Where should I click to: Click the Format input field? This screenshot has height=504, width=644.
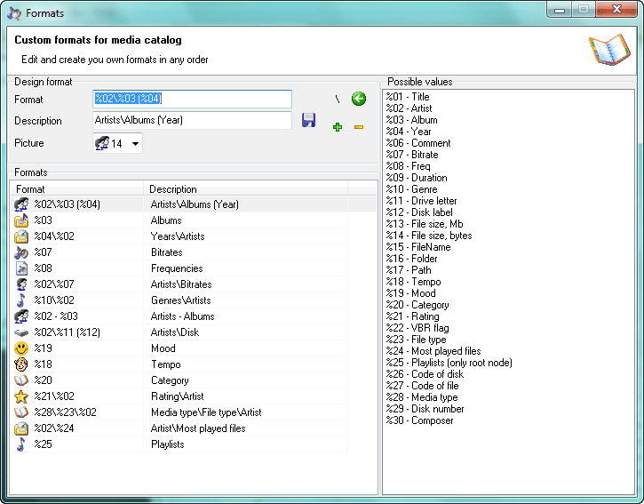[192, 99]
